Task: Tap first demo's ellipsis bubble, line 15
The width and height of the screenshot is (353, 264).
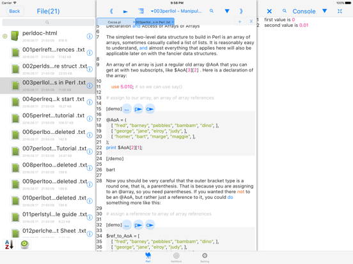Action: point(127,109)
